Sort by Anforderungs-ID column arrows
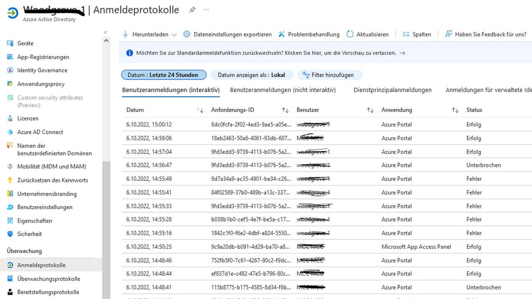Image resolution: width=532 pixels, height=299 pixels. point(285,110)
